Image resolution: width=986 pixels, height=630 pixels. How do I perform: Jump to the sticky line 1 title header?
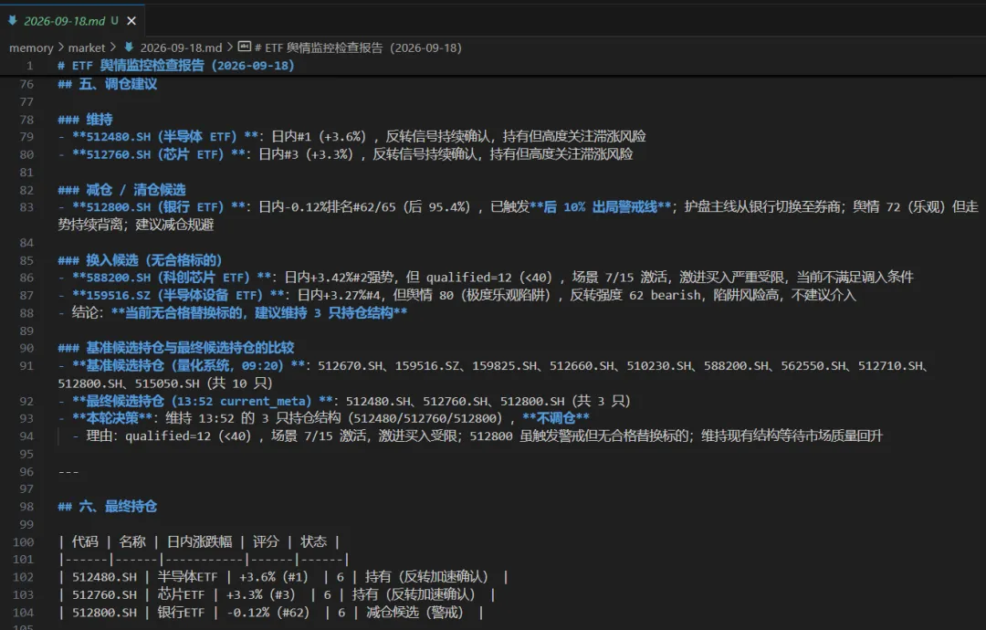176,66
